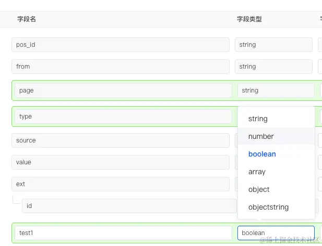Edit the nested id field name input
The image size is (322, 246).
(130, 206)
